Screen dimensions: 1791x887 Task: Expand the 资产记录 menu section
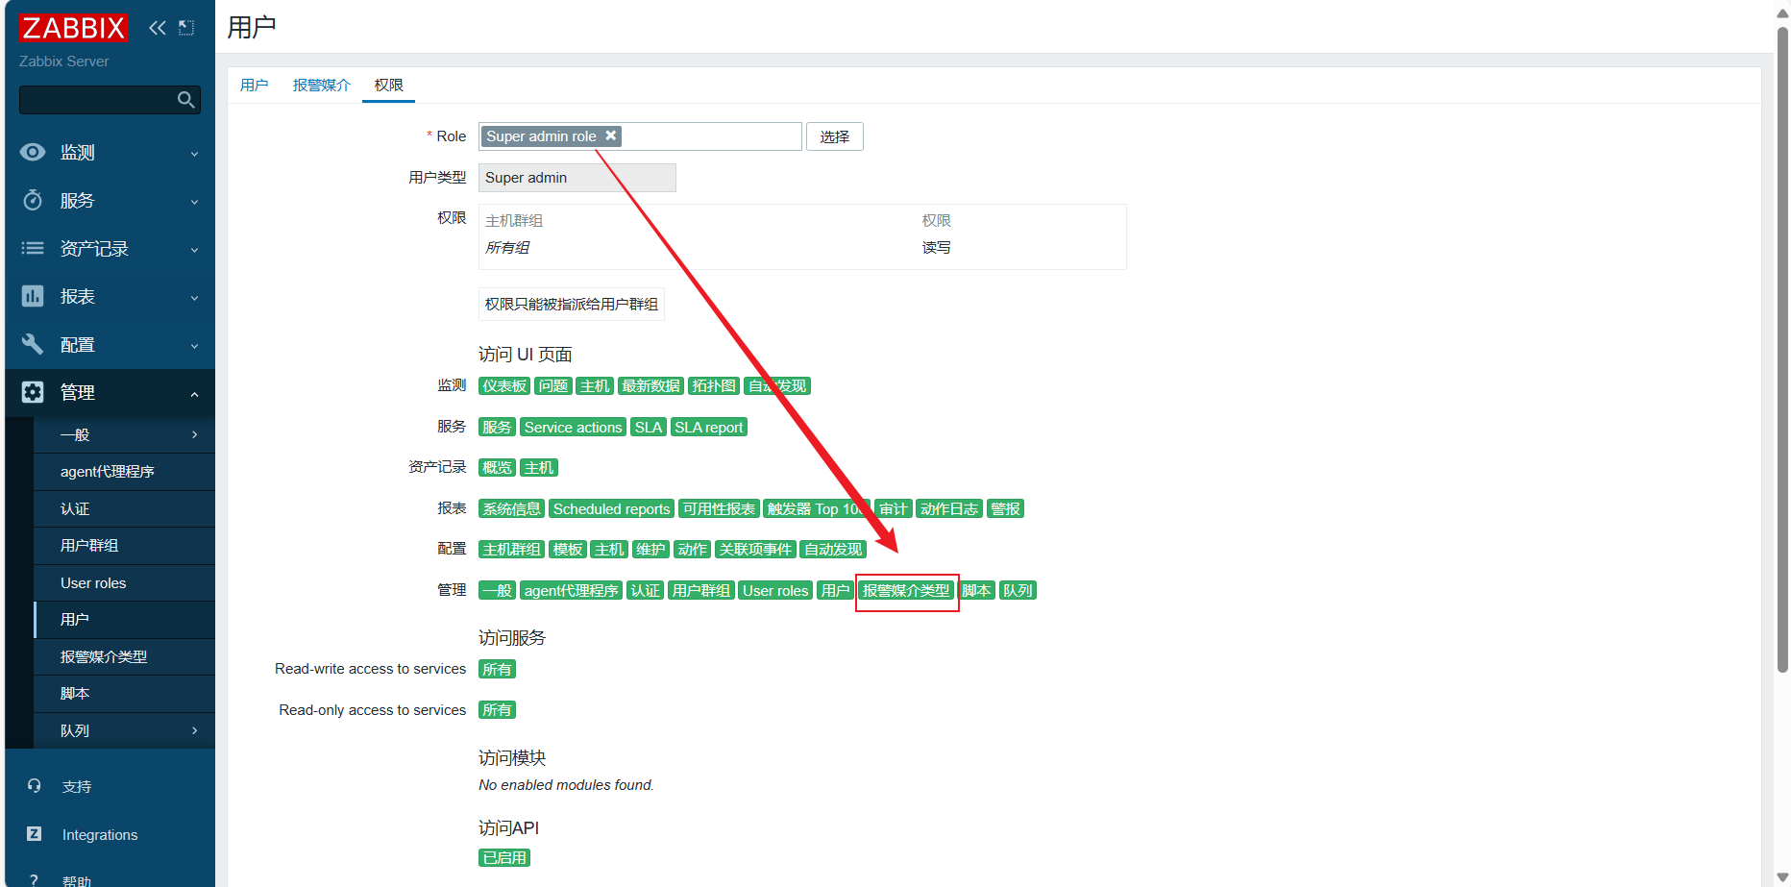(x=194, y=250)
